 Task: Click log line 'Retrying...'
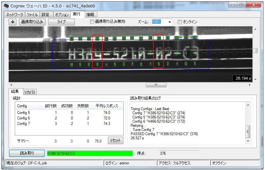(138, 126)
